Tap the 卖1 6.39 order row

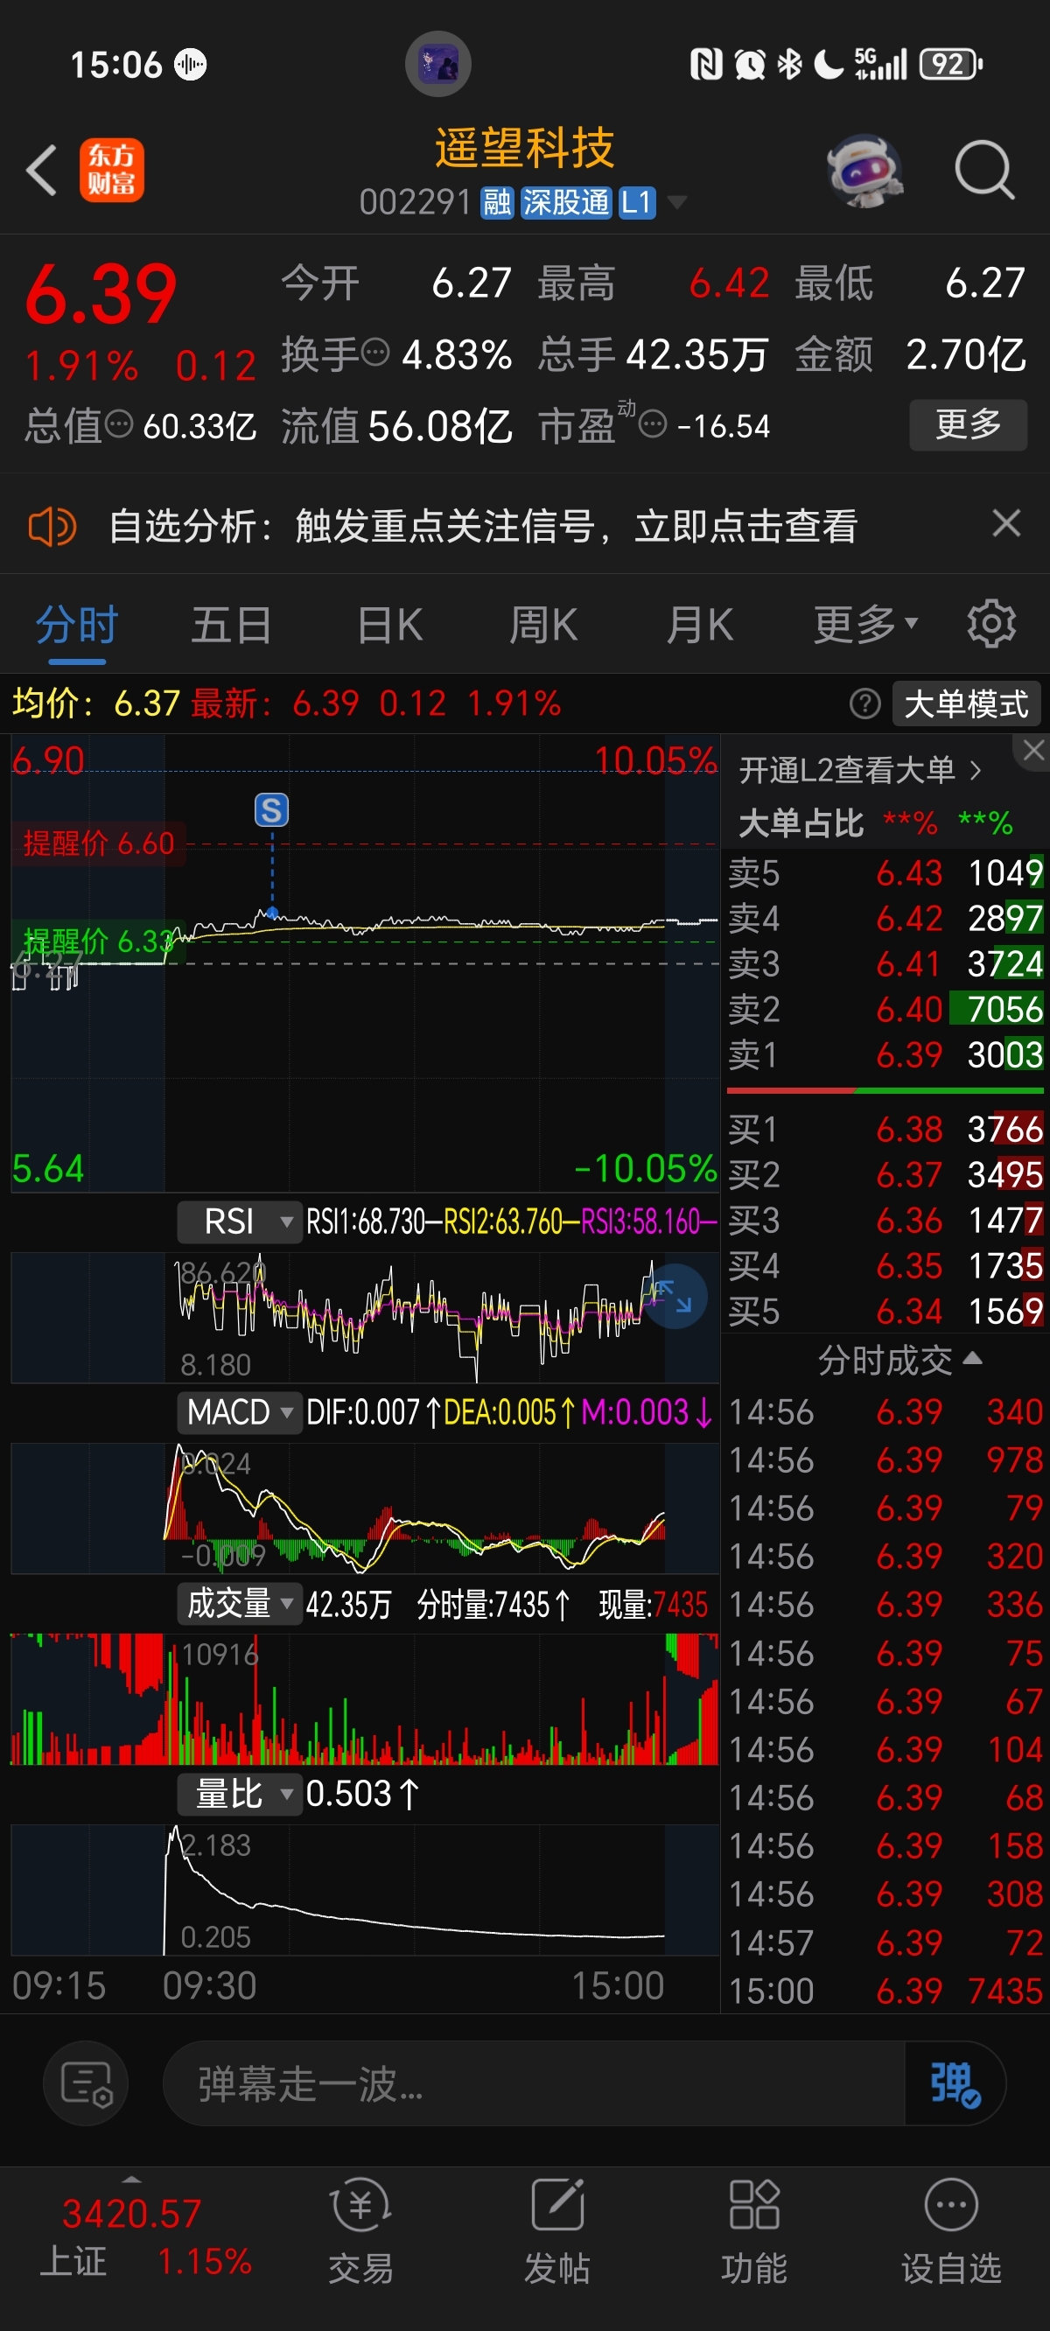pos(885,1054)
